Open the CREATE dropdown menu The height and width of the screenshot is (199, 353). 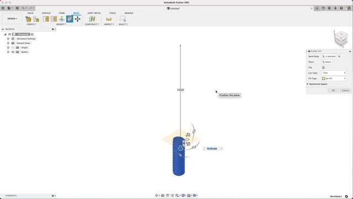[x=31, y=24]
